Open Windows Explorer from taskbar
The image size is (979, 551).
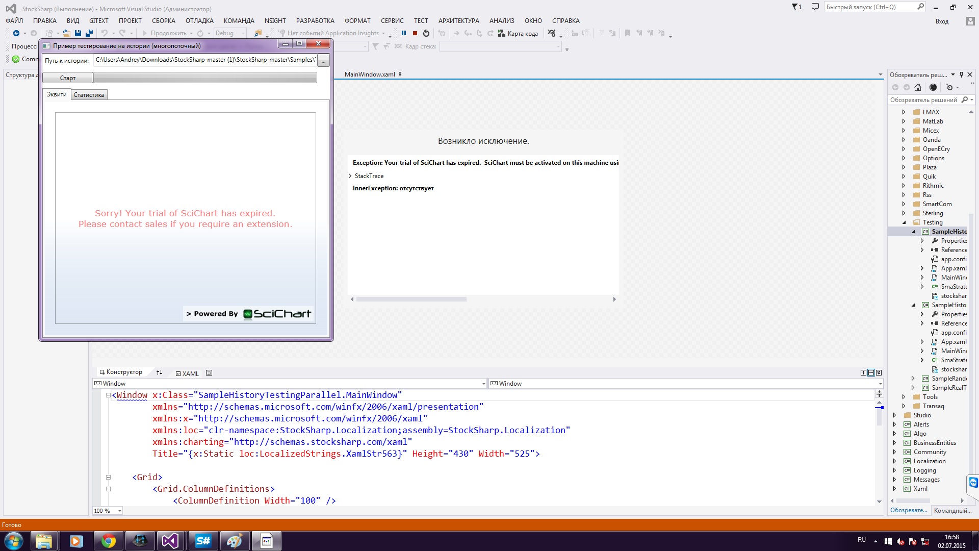pyautogui.click(x=44, y=541)
